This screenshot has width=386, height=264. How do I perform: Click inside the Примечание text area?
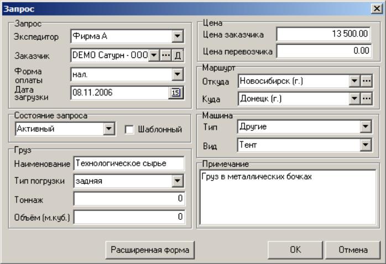288,197
